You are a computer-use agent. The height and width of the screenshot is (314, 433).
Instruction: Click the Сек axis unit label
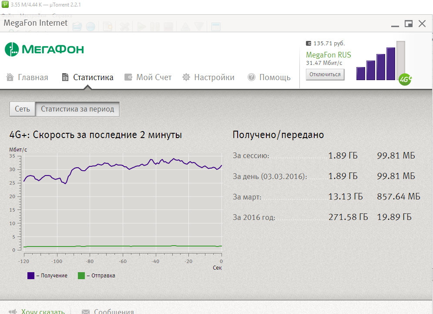(217, 267)
